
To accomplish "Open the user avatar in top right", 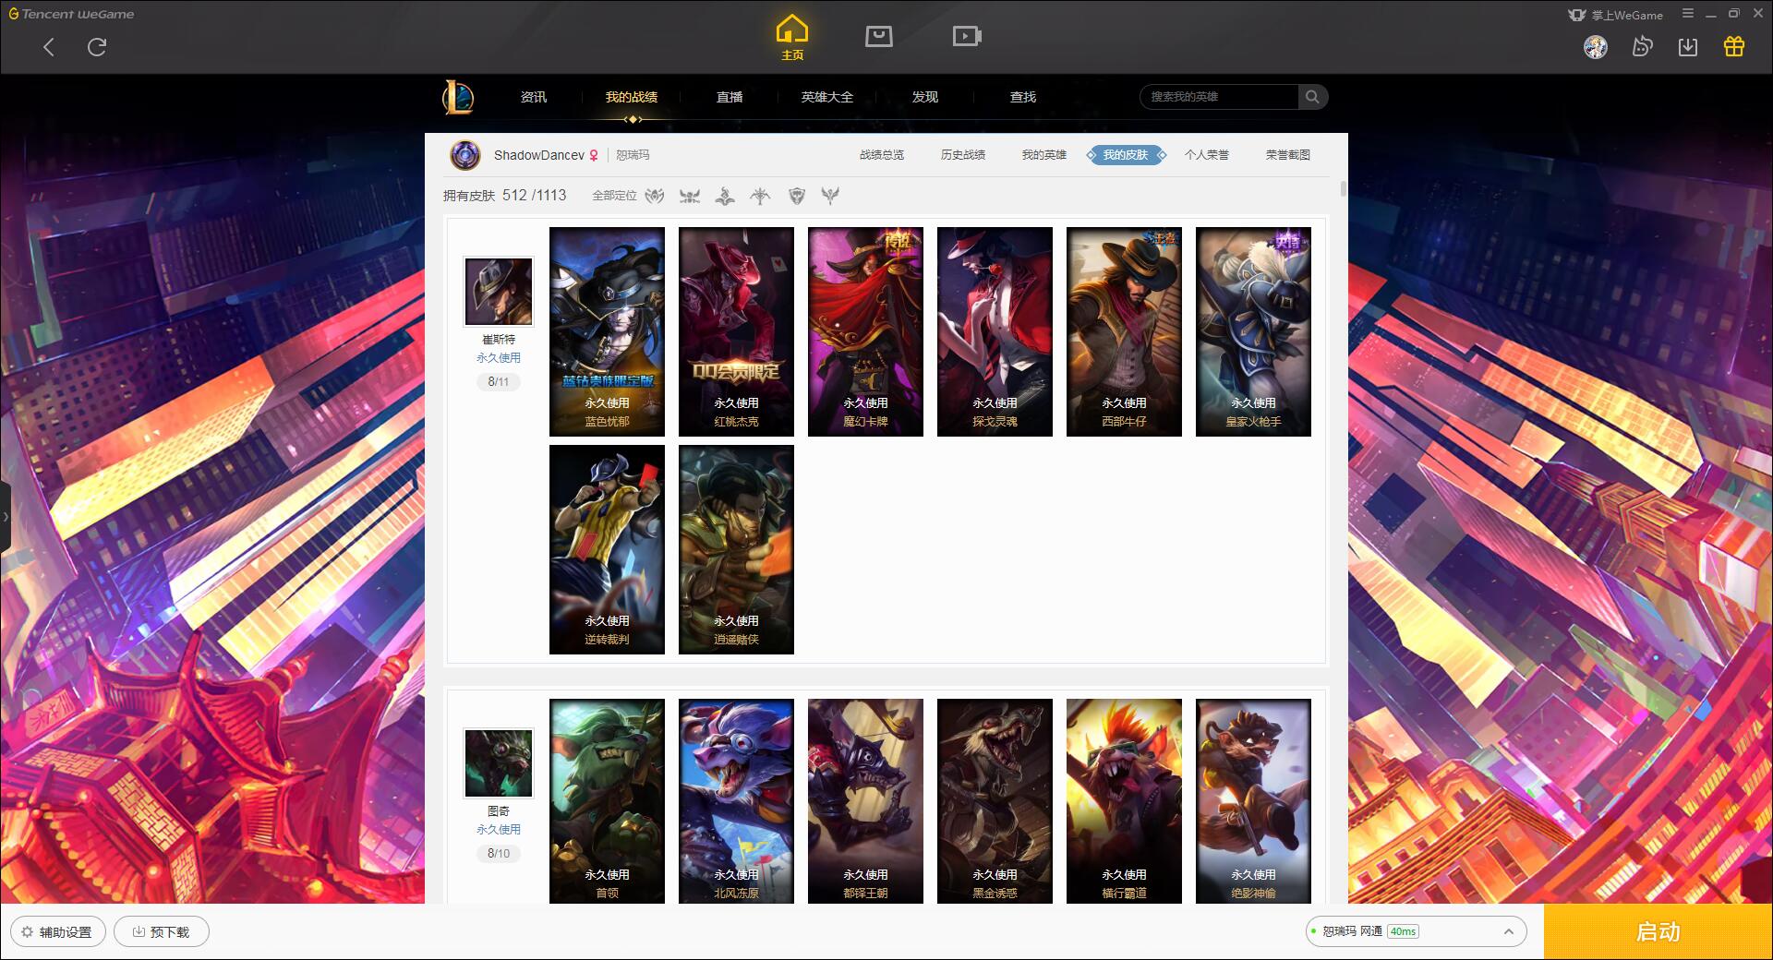I will tap(1596, 47).
